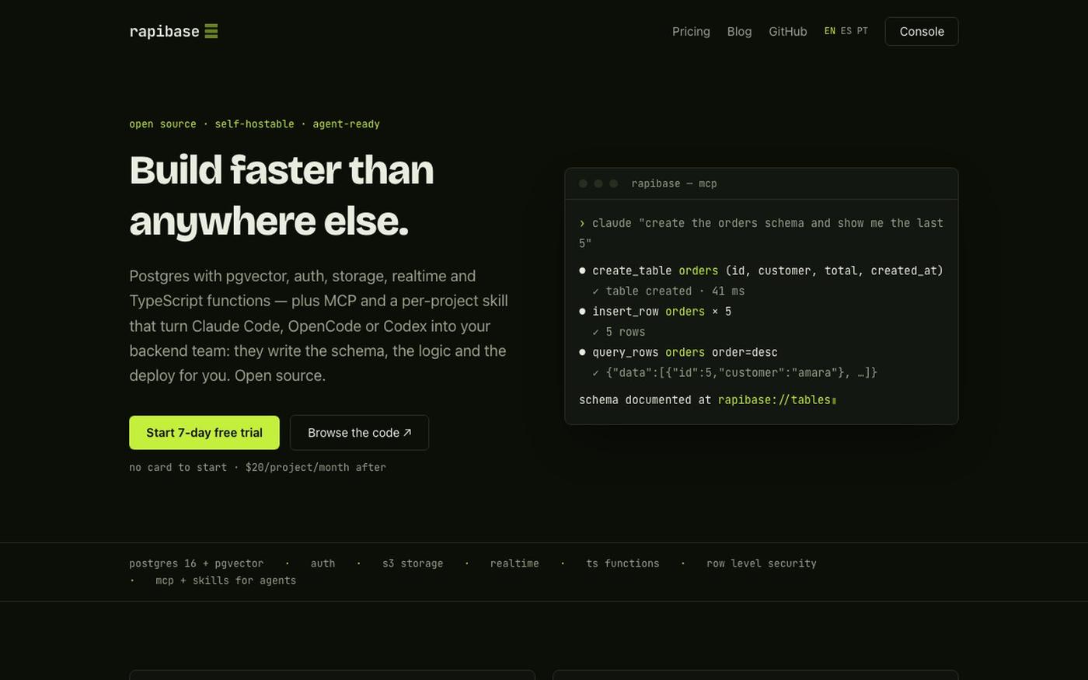Image resolution: width=1088 pixels, height=680 pixels.
Task: Switch language to ES
Action: click(x=846, y=31)
